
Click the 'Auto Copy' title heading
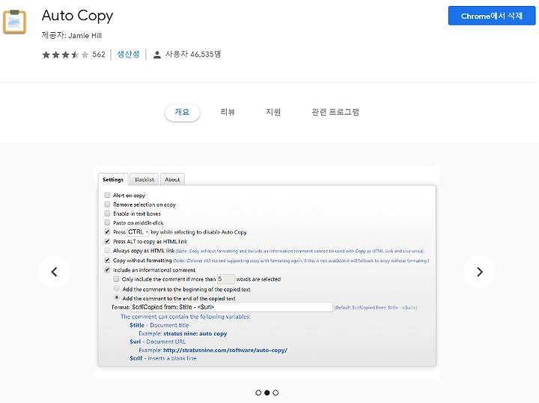point(77,16)
